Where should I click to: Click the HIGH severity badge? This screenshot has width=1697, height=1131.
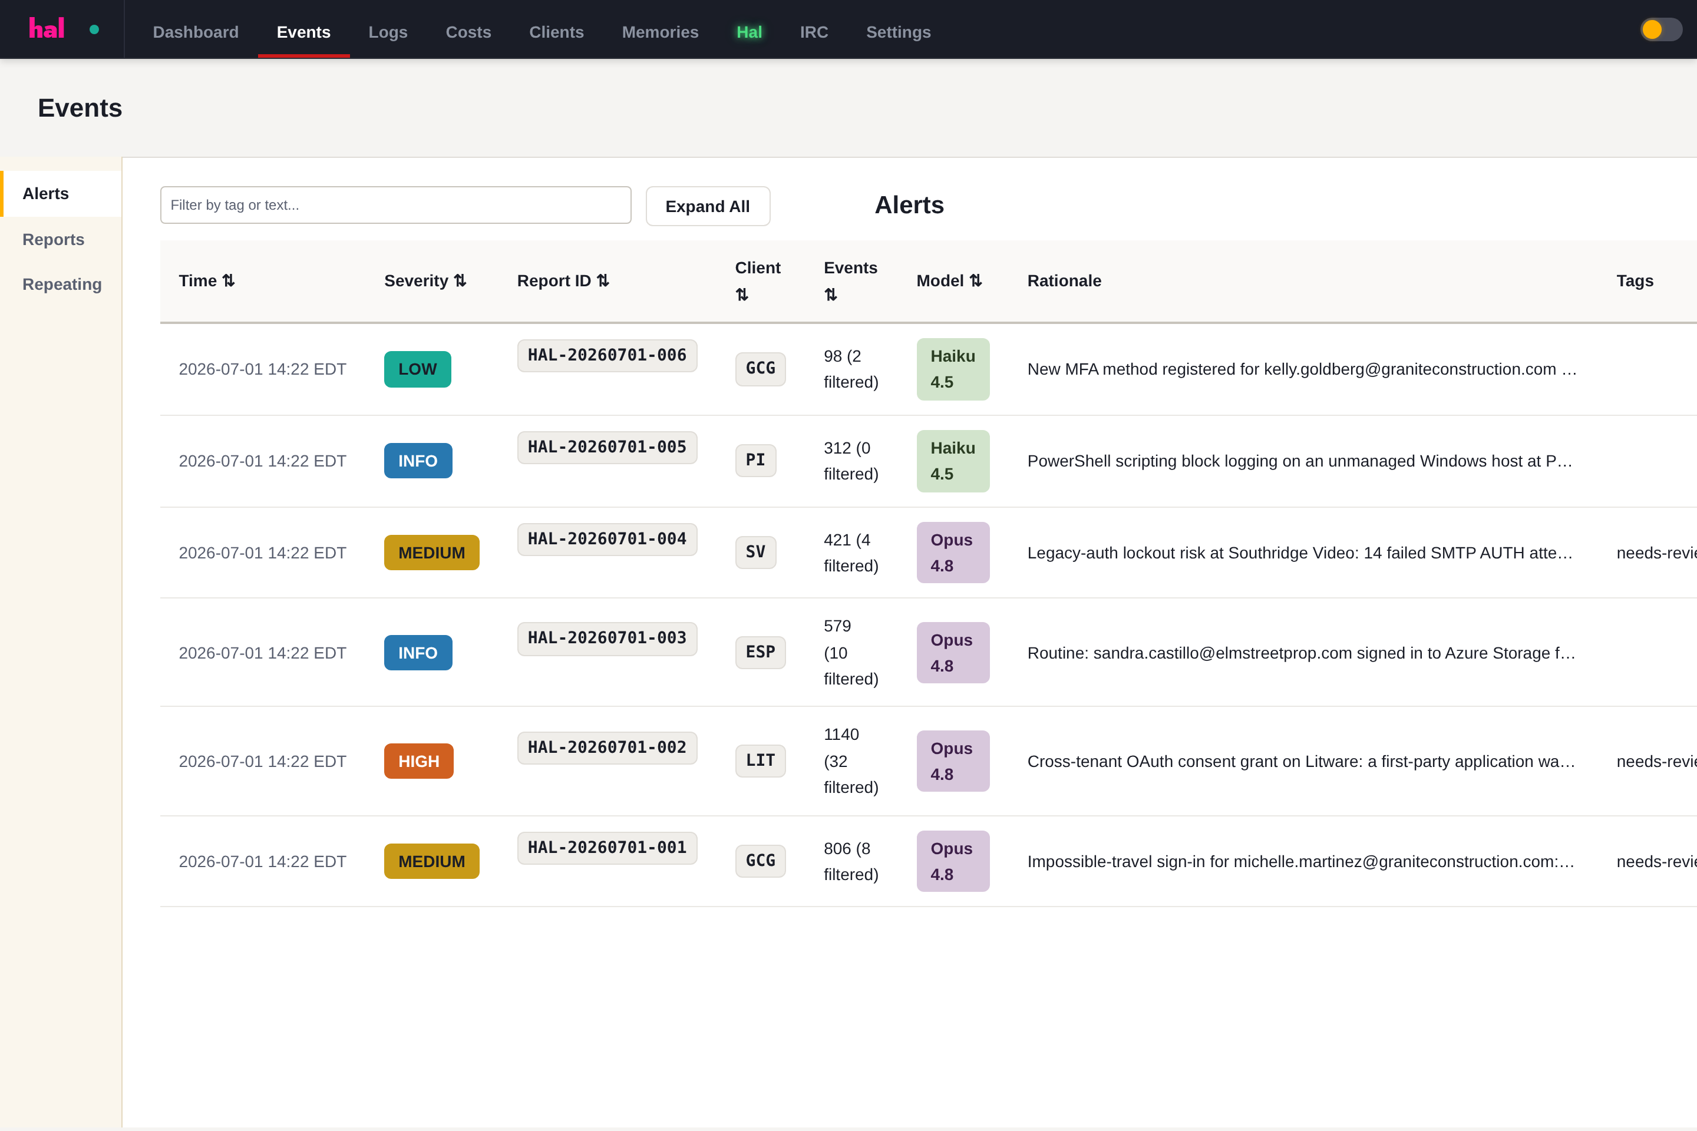418,761
